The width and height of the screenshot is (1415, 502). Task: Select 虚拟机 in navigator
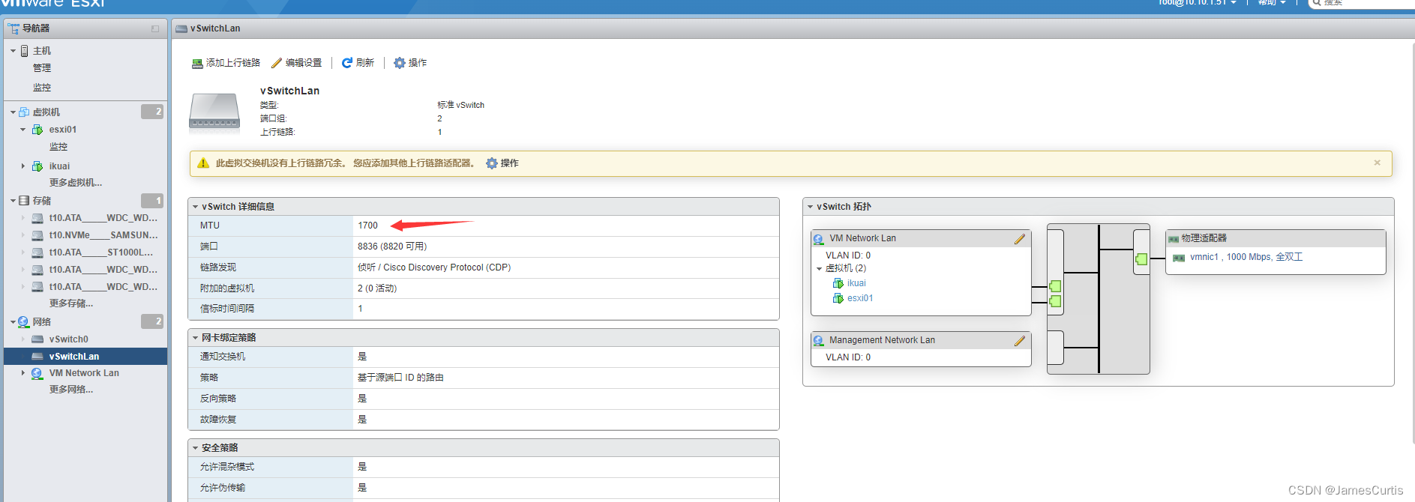[x=46, y=112]
